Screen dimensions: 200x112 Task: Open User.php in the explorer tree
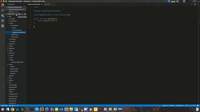[12, 41]
